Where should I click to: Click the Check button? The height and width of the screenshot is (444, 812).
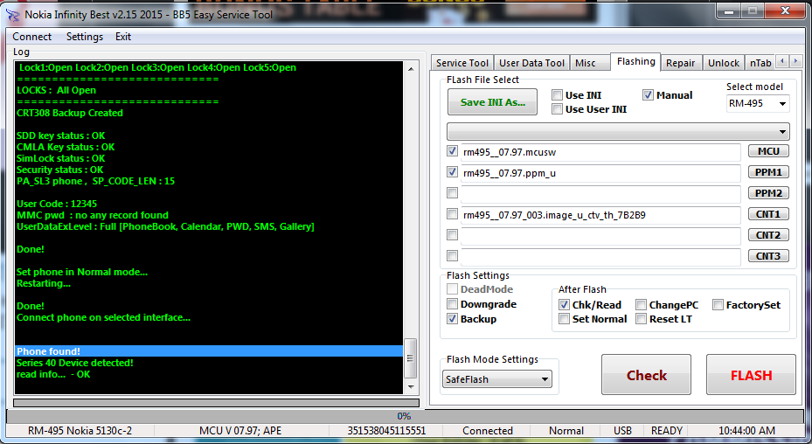(x=646, y=375)
